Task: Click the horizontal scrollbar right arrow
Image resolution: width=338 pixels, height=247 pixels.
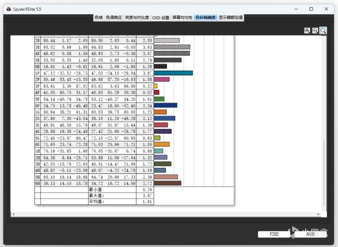Action: point(318,214)
